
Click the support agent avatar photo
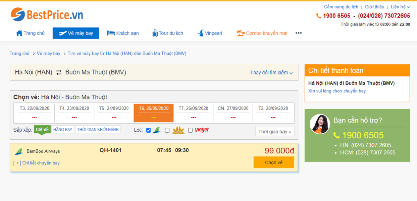tap(320, 124)
